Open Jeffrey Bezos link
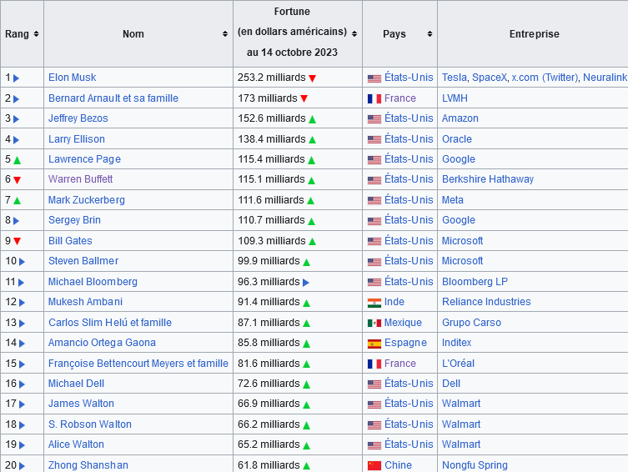The image size is (628, 472). point(78,118)
